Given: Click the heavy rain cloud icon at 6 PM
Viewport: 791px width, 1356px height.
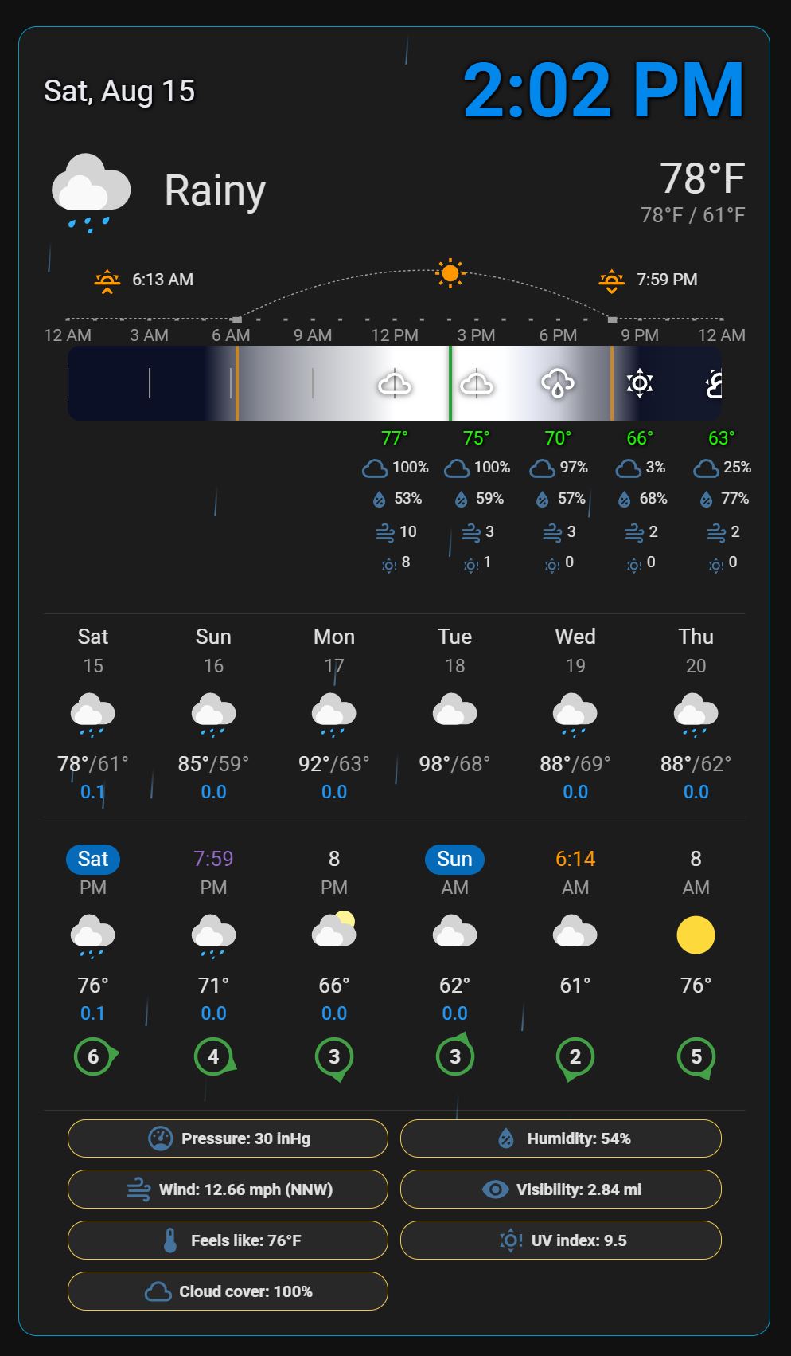Looking at the screenshot, I should tap(558, 383).
